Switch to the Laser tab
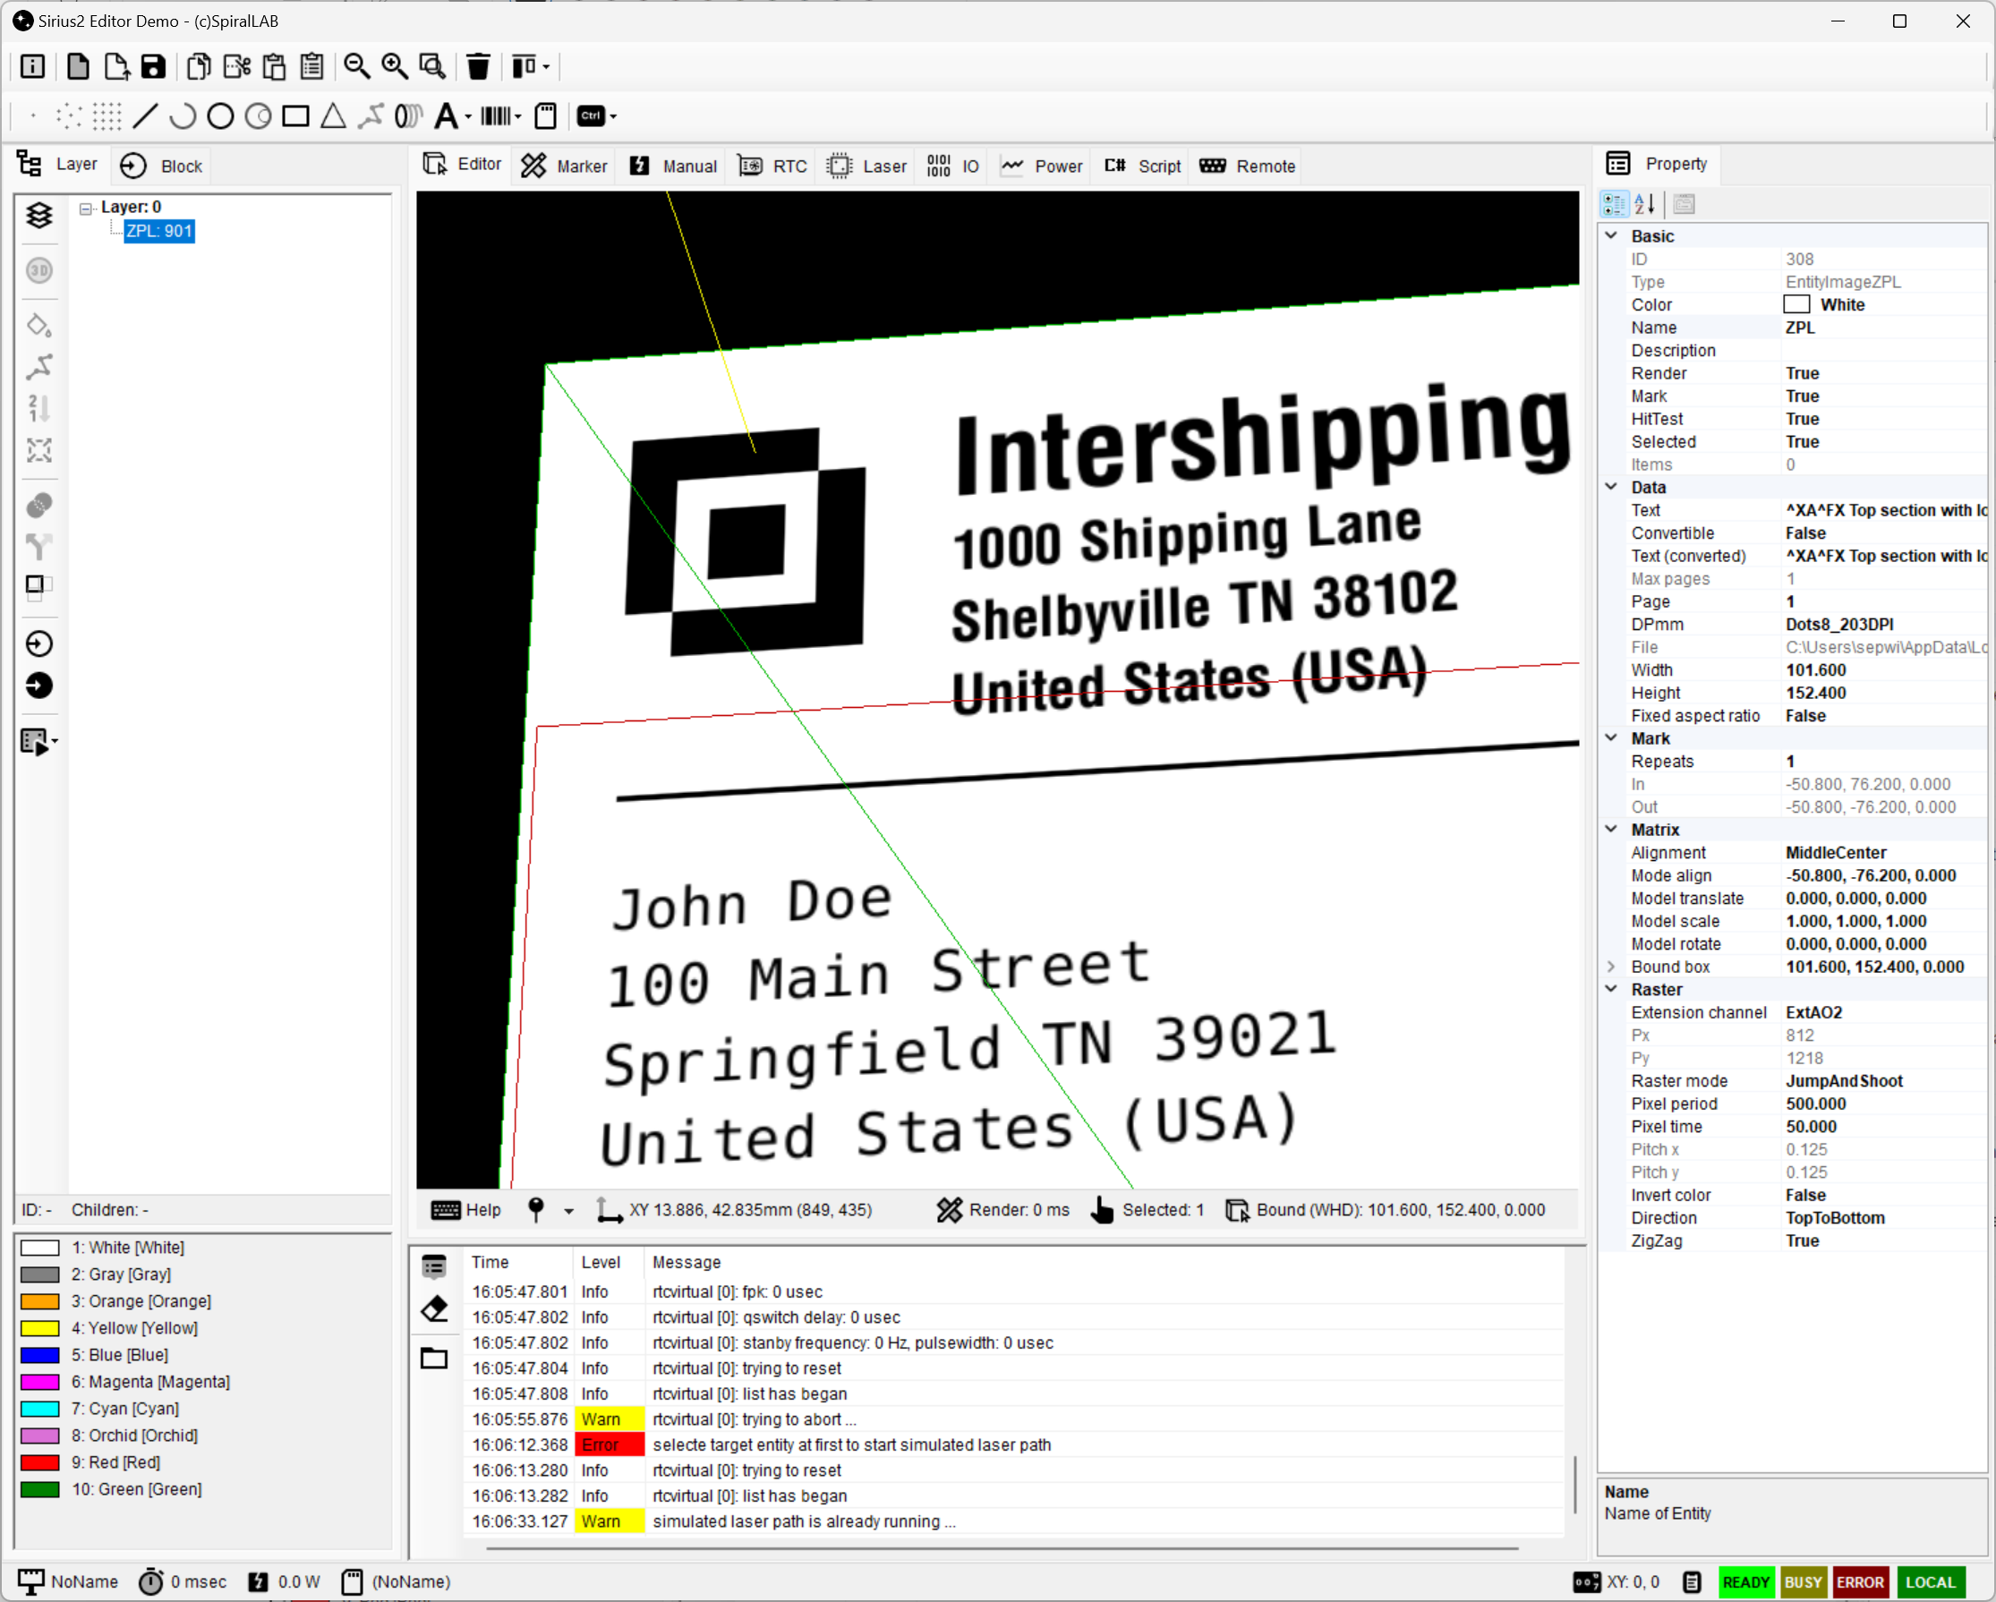This screenshot has height=1602, width=1996. (x=867, y=166)
